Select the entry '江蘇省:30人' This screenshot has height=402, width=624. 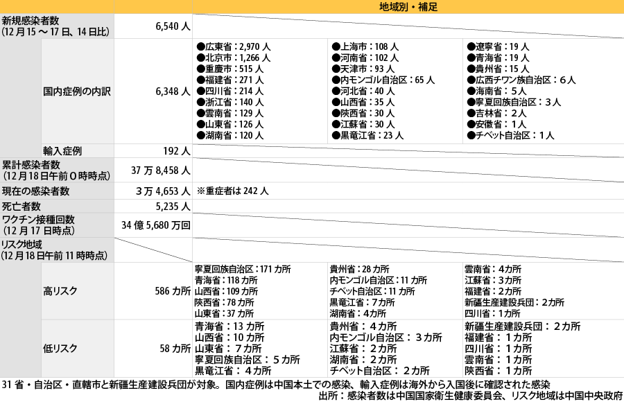(x=363, y=125)
